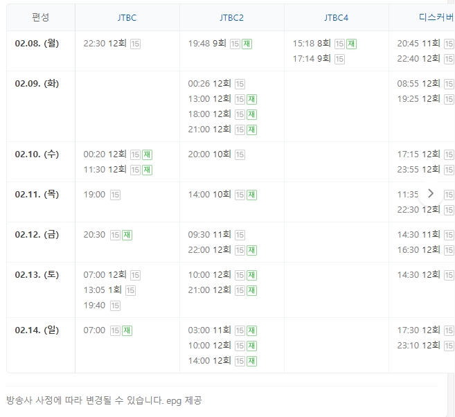Click the 재 rerun badge beside 07:00 on 02.14
Screen dimensions: 455x417
pos(127,330)
